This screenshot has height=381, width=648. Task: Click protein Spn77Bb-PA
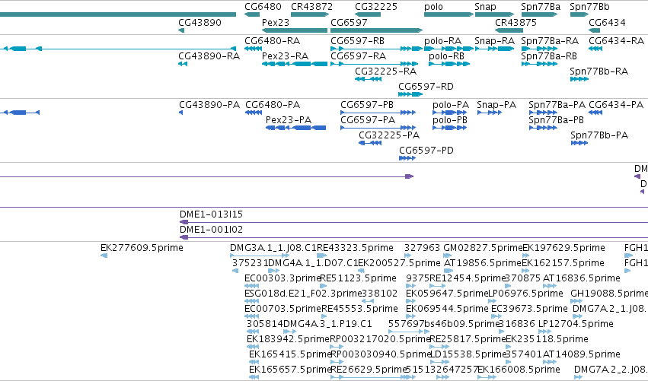pyautogui.click(x=599, y=135)
